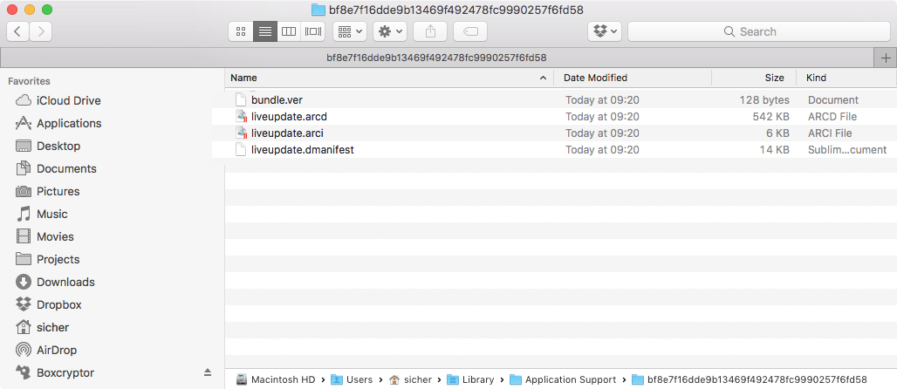Select the liveupdate.dmanifest file

(302, 150)
